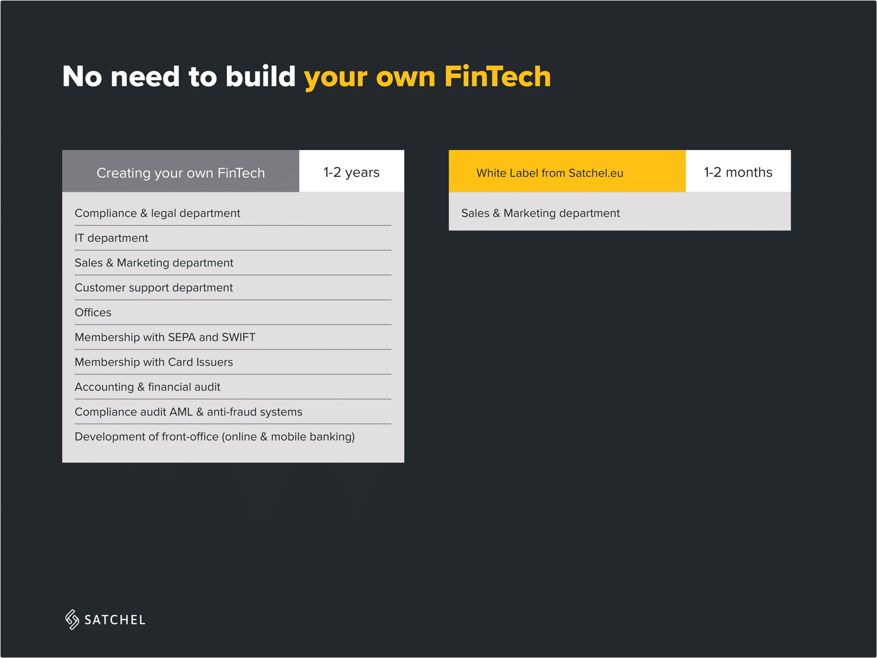Image resolution: width=877 pixels, height=658 pixels.
Task: Click the Offices list item
Action: [x=93, y=313]
